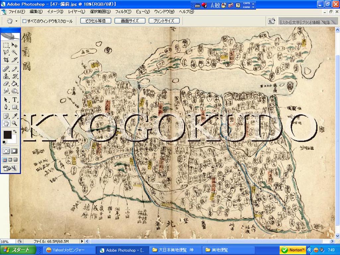Select the Zoom magnifier tool

click(x=15, y=124)
